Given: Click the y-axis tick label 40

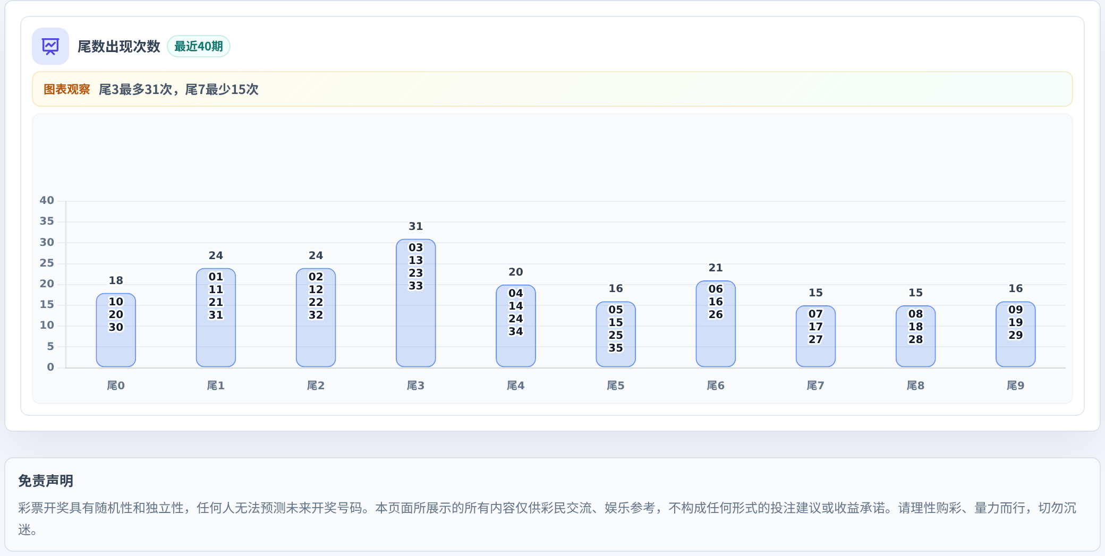Looking at the screenshot, I should [x=47, y=200].
